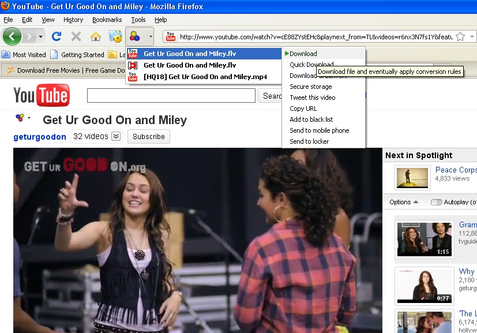The width and height of the screenshot is (477, 333).
Task: Click the bookmarks folder toolbar icon
Action: 115,36
